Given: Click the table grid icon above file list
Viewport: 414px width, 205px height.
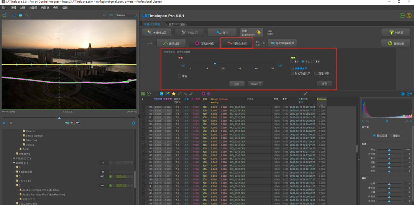Looking at the screenshot, I should pyautogui.click(x=143, y=93).
